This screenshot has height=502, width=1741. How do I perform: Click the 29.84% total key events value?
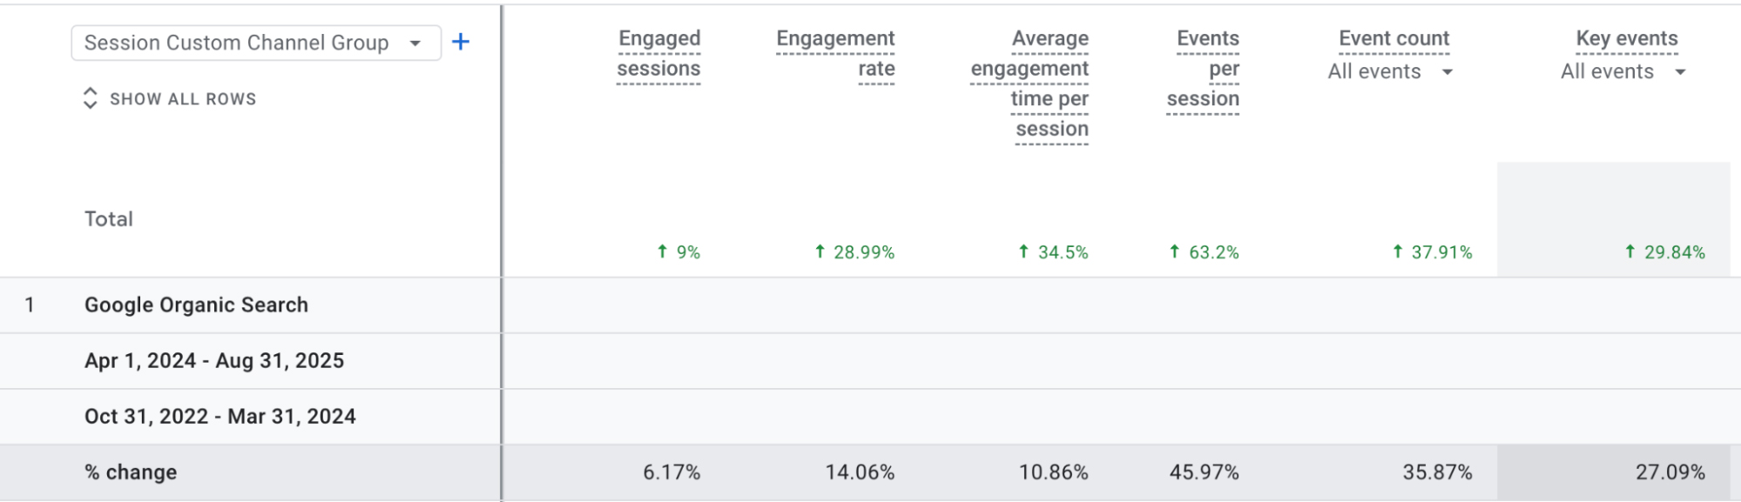point(1673,252)
